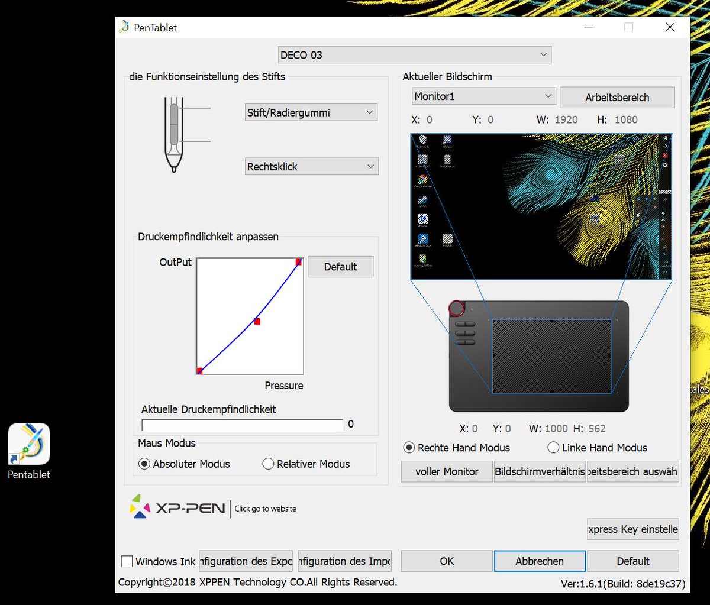Select Rechte Hand Modus option
The image size is (710, 605).
pos(409,448)
